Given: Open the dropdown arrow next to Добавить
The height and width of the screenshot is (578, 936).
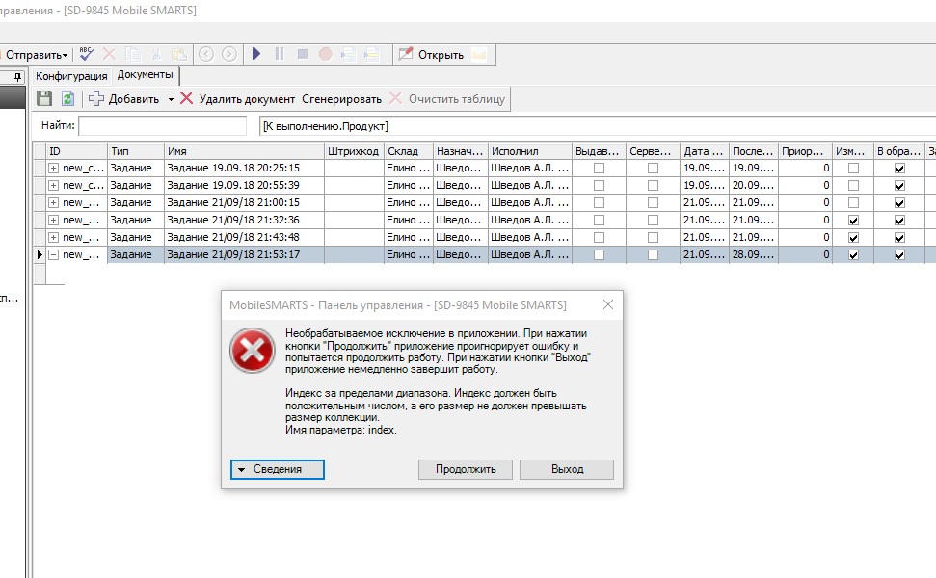Looking at the screenshot, I should point(171,99).
